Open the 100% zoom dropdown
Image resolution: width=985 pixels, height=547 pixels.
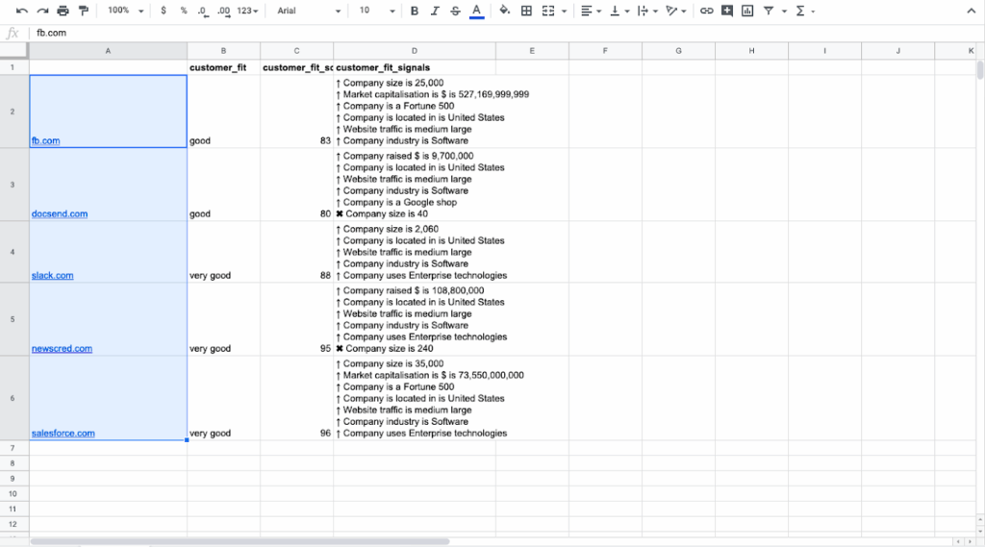125,11
